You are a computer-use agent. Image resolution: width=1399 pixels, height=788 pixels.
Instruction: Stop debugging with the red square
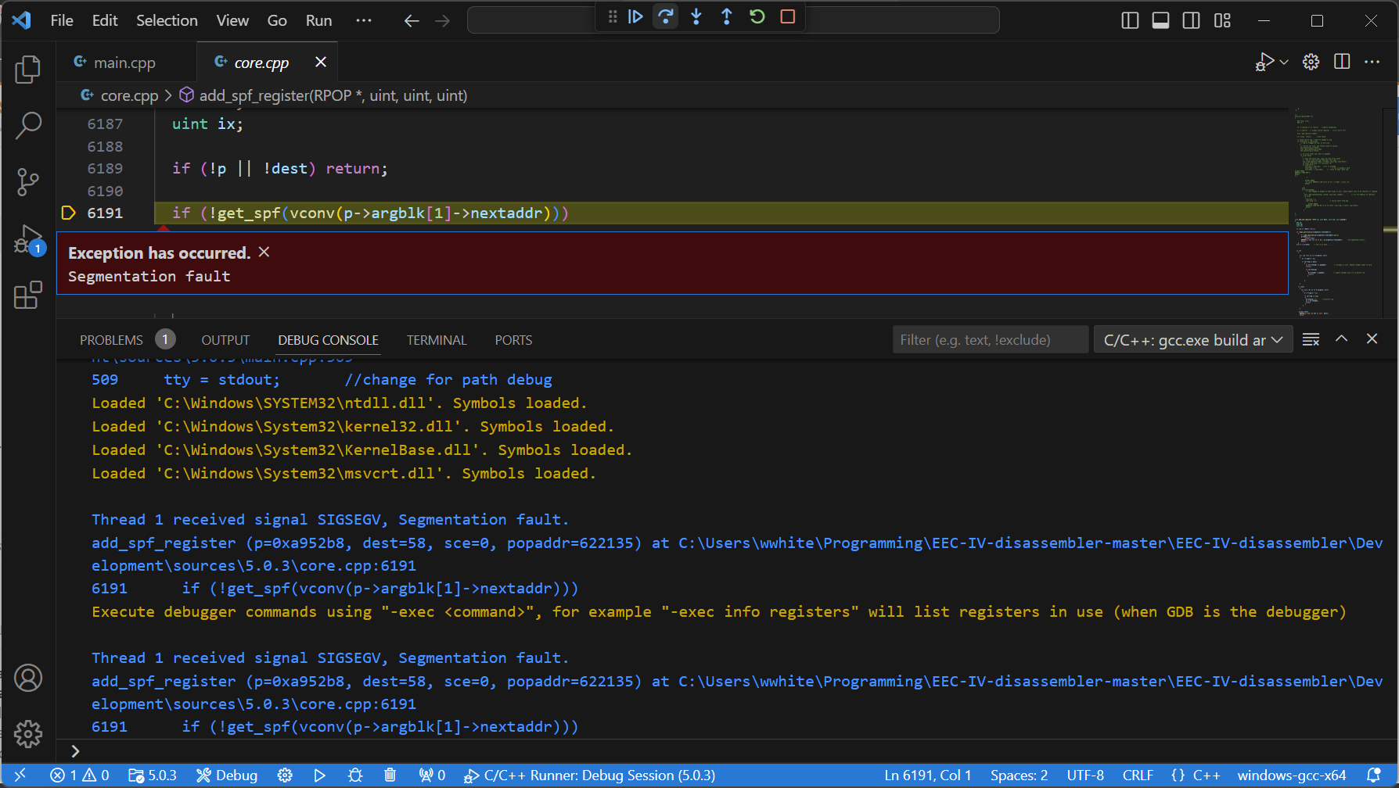click(x=788, y=16)
